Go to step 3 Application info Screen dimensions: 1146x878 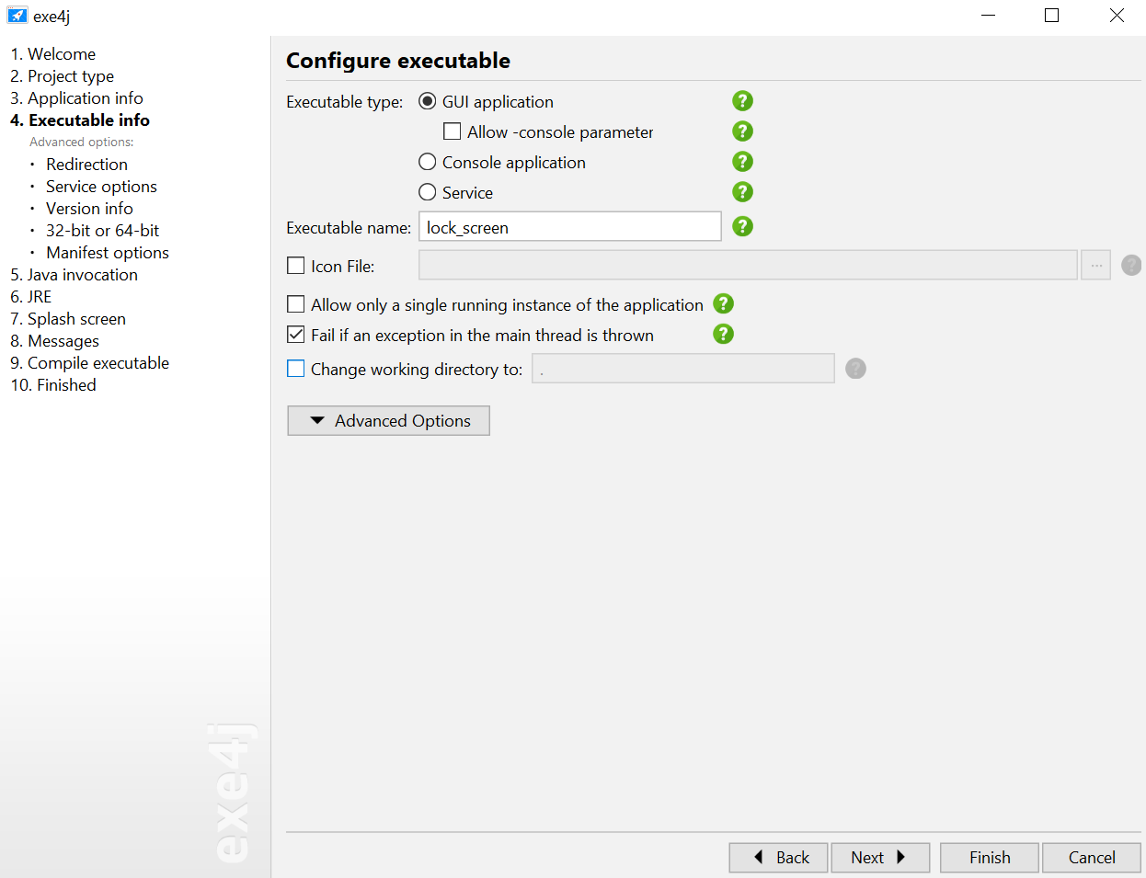pyautogui.click(x=76, y=98)
